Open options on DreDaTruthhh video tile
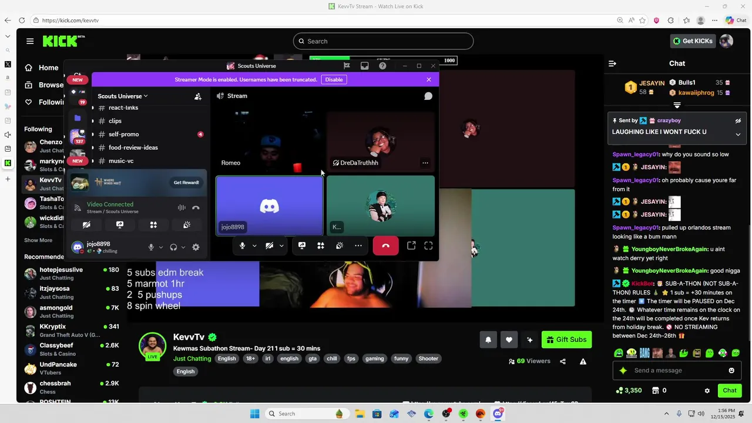This screenshot has height=423, width=752. 425,163
